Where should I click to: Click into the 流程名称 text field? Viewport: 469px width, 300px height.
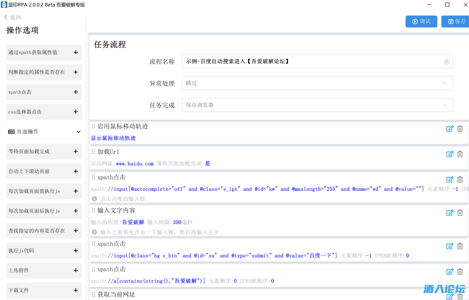click(312, 61)
